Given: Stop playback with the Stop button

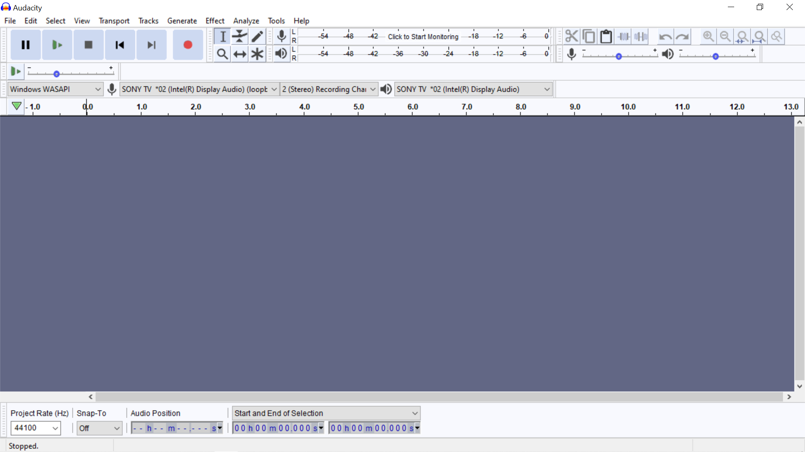Looking at the screenshot, I should (x=88, y=45).
